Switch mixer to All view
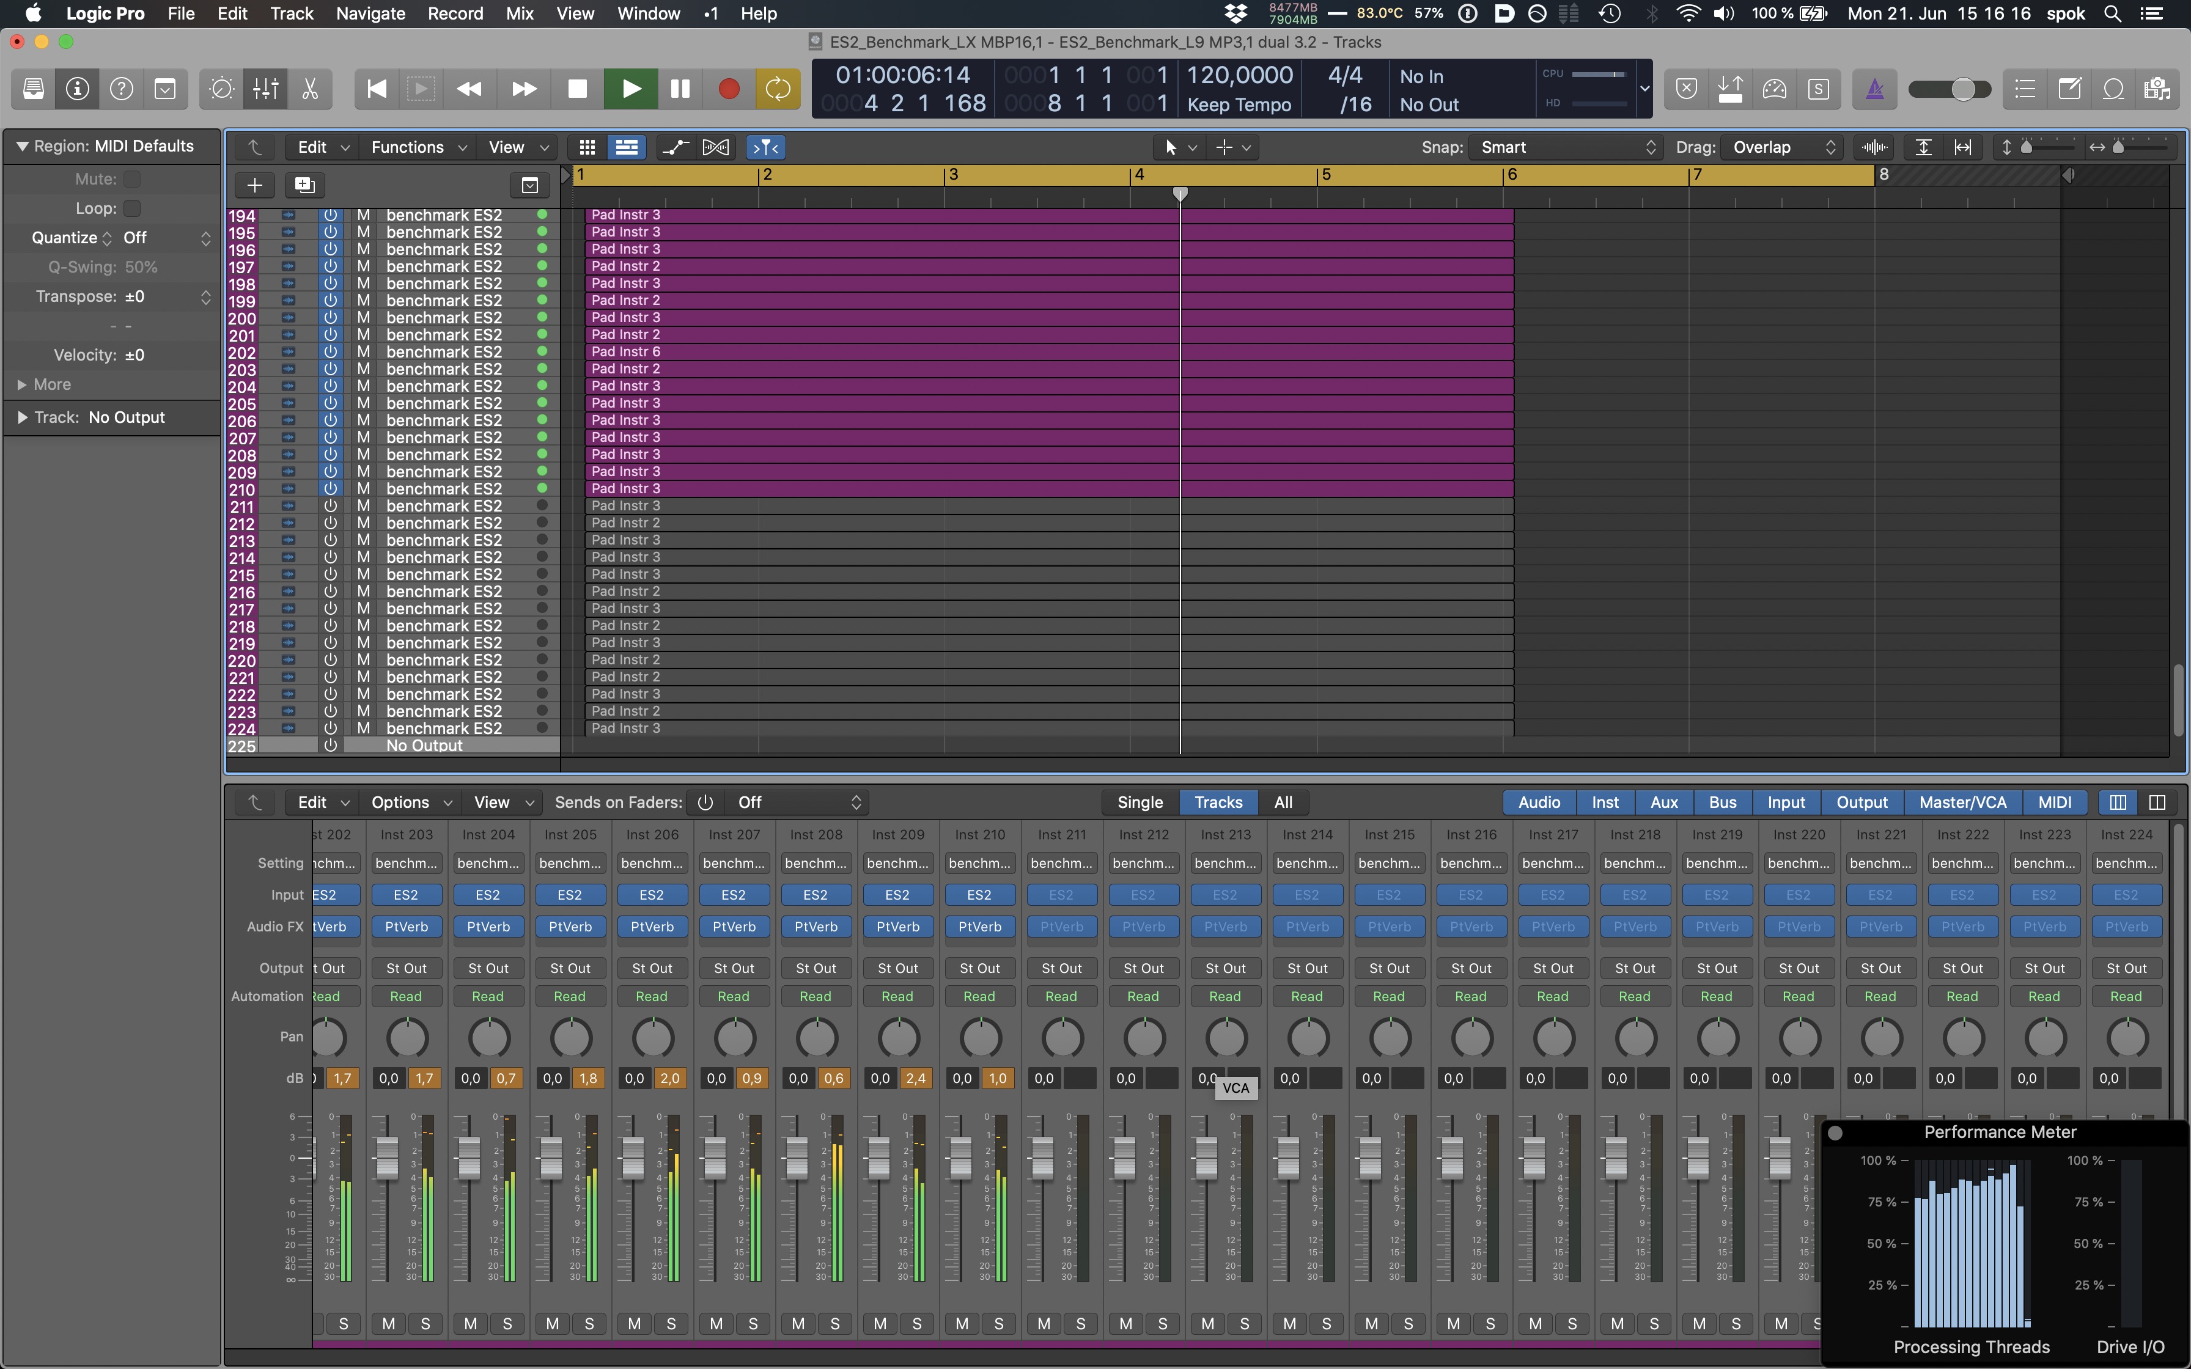This screenshot has height=1369, width=2191. point(1283,802)
